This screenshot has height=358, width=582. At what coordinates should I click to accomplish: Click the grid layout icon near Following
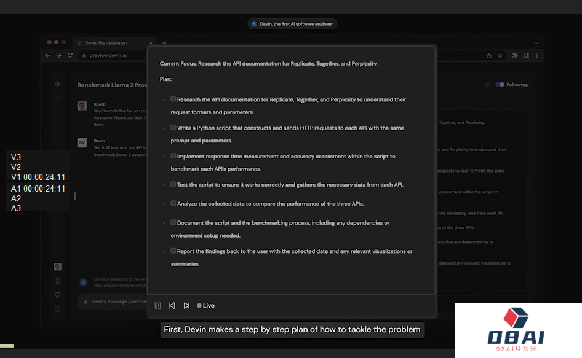487,85
